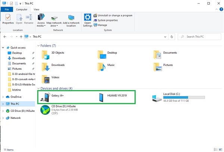Open customize quick access toolbar dropdown
224x152 pixels.
point(20,4)
